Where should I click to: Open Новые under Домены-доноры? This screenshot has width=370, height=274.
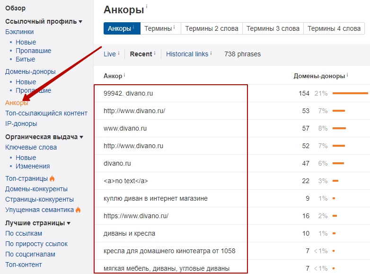pos(26,82)
